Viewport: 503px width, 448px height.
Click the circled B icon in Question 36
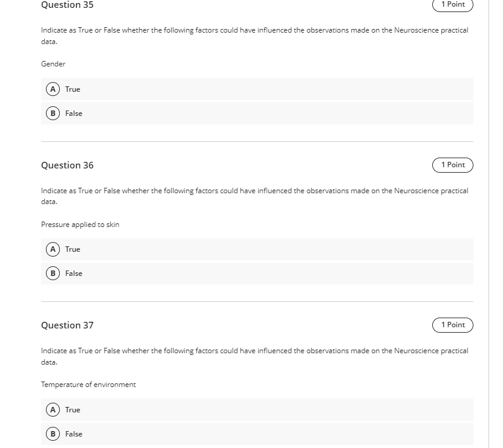coord(53,274)
